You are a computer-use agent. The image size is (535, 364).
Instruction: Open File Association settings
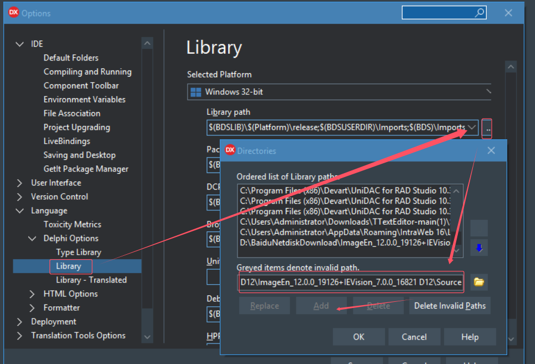tap(72, 113)
